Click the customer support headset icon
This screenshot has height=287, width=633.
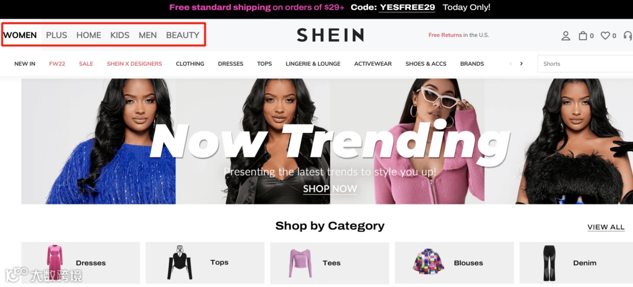[x=628, y=36]
